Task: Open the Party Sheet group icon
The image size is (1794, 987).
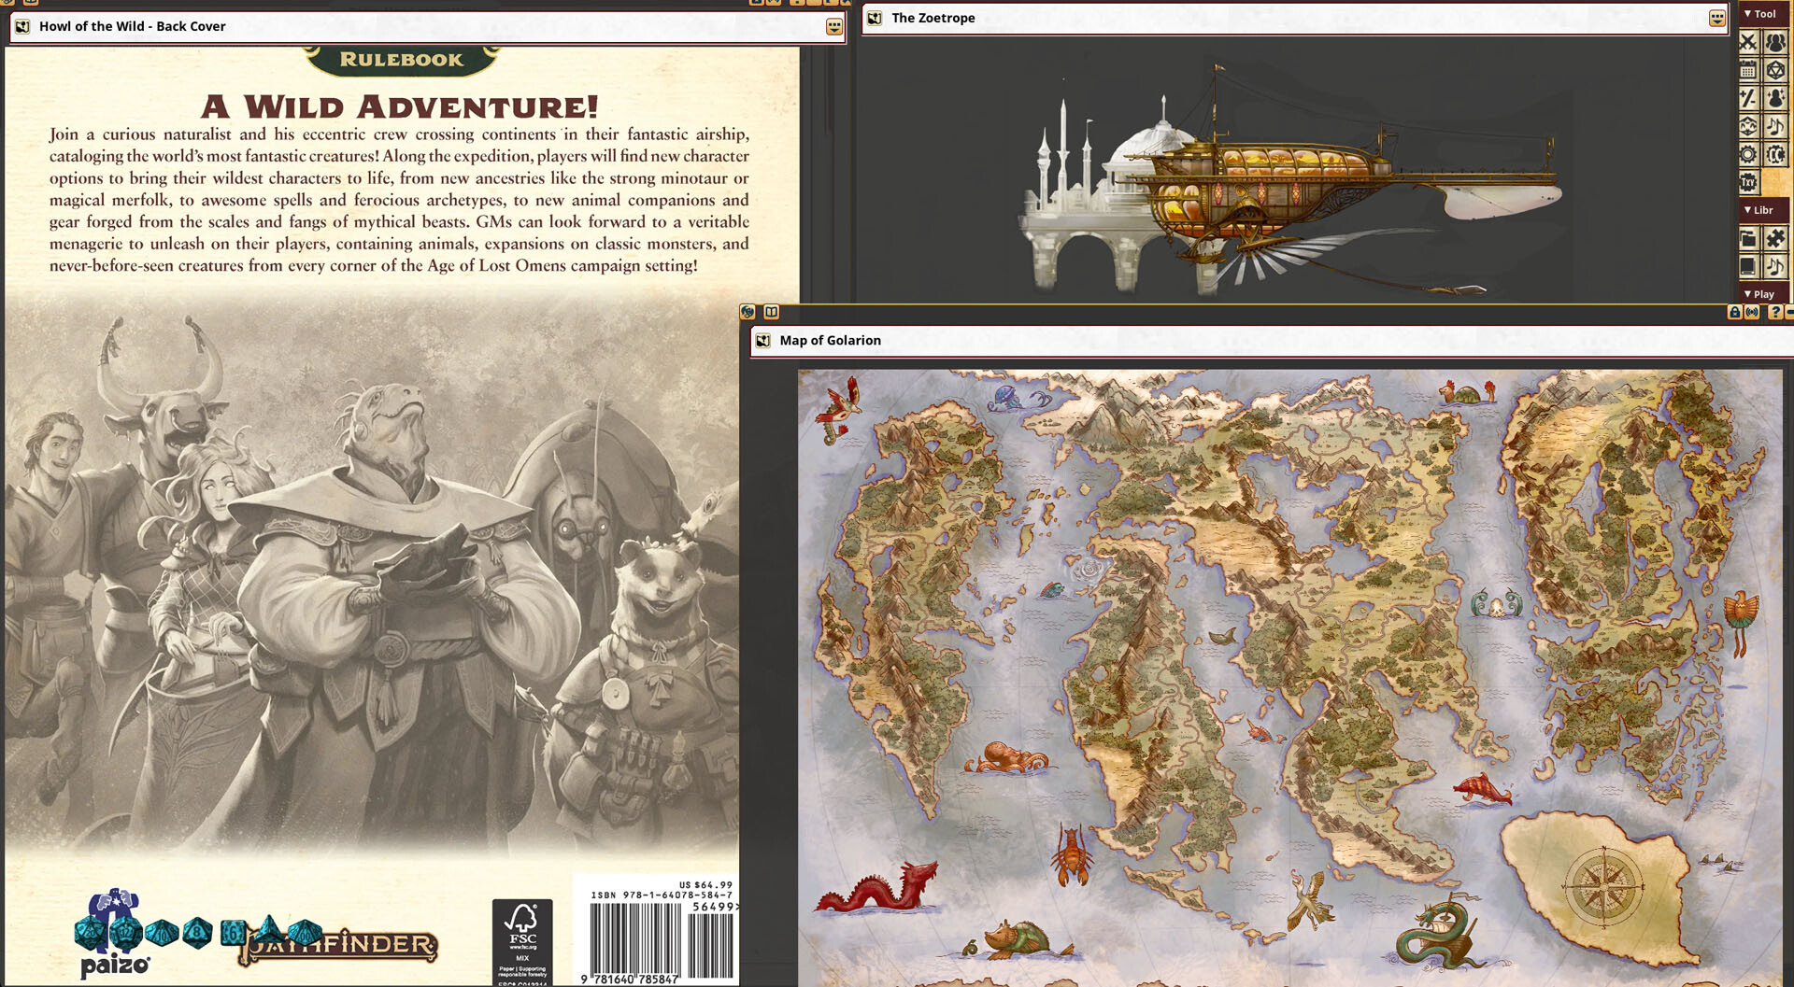Action: pos(1777,42)
